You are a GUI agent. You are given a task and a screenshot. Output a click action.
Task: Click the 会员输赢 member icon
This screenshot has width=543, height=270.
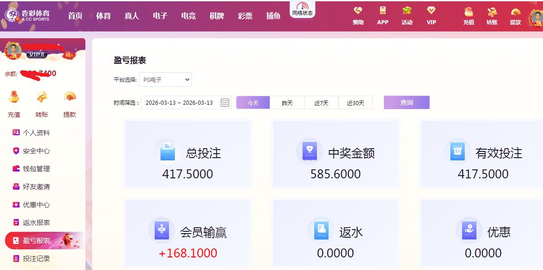coord(161,230)
